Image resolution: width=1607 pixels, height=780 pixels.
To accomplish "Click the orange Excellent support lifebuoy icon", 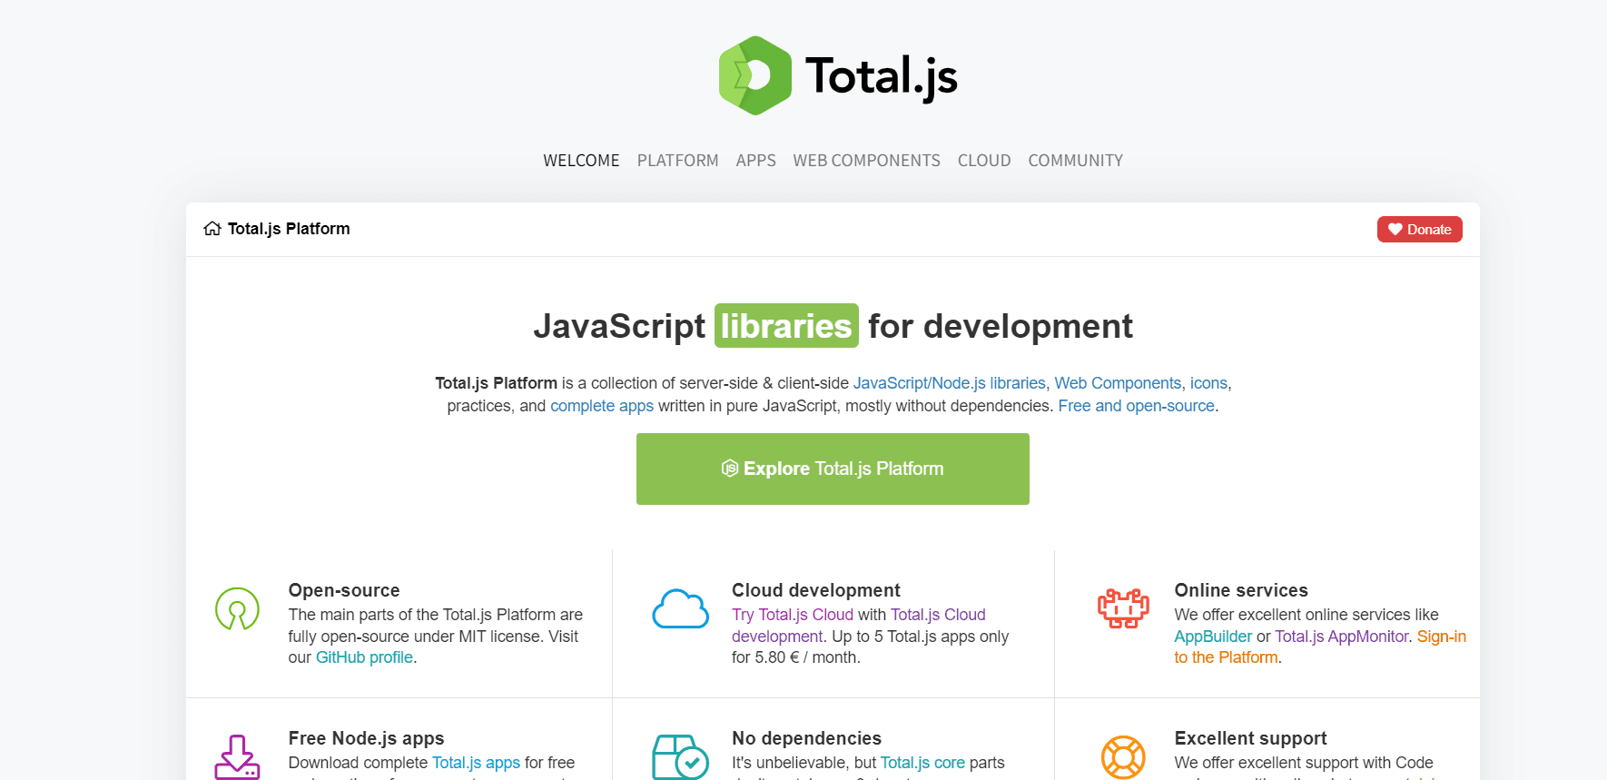I will coord(1123,757).
